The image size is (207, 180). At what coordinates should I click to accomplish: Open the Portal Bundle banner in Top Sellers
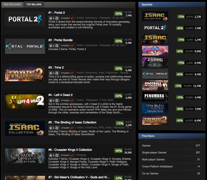(x=25, y=46)
